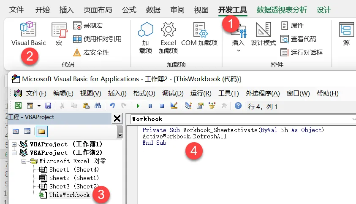Click the XML Source (源) button
The image size is (356, 204).
[x=346, y=34]
